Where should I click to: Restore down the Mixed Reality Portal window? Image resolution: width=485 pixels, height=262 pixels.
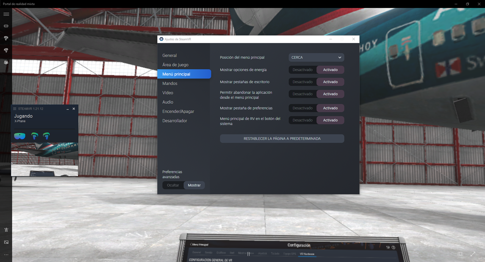coord(468,4)
